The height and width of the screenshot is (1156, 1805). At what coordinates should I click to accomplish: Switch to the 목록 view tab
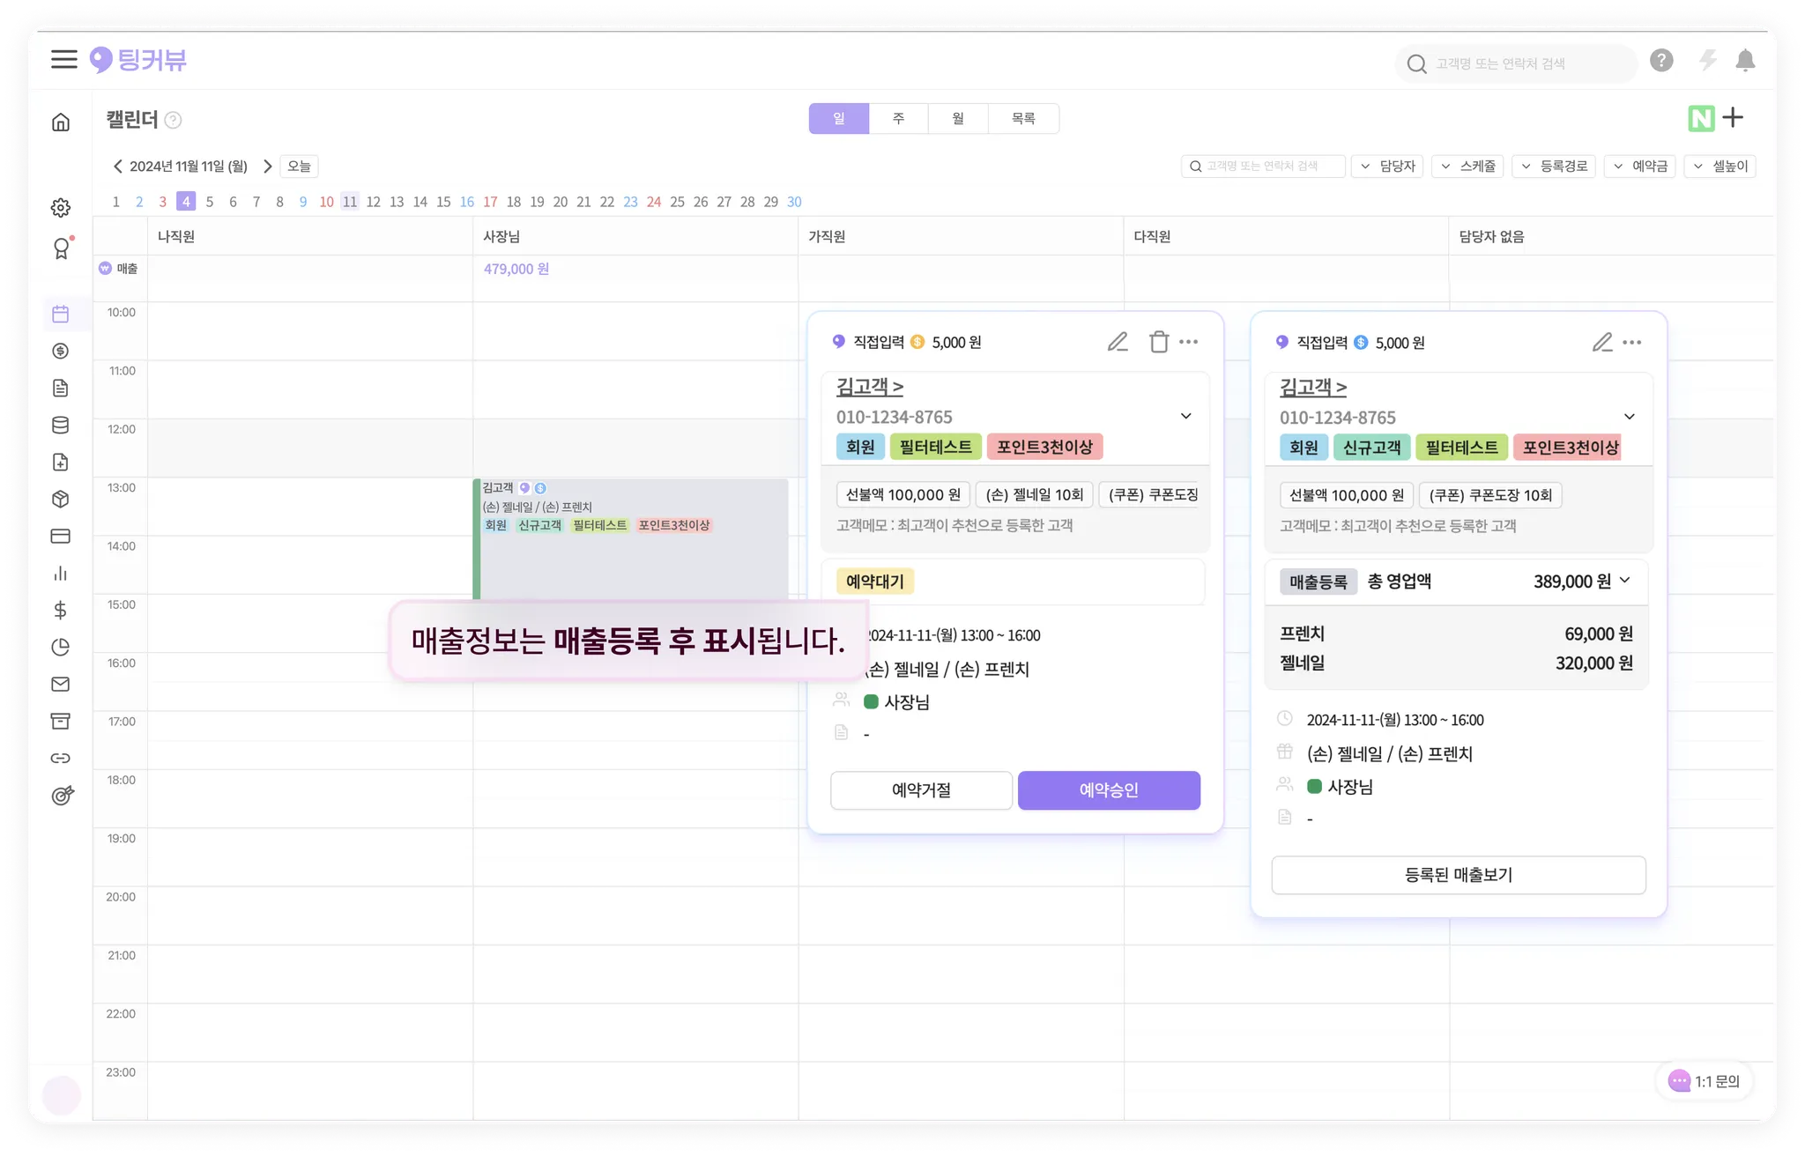pos(1022,118)
